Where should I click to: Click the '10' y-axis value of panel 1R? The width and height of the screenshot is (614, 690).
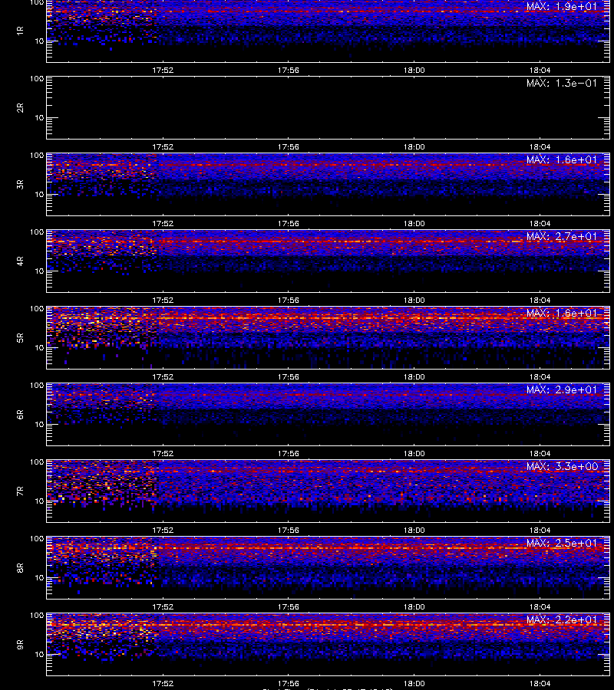[x=39, y=41]
